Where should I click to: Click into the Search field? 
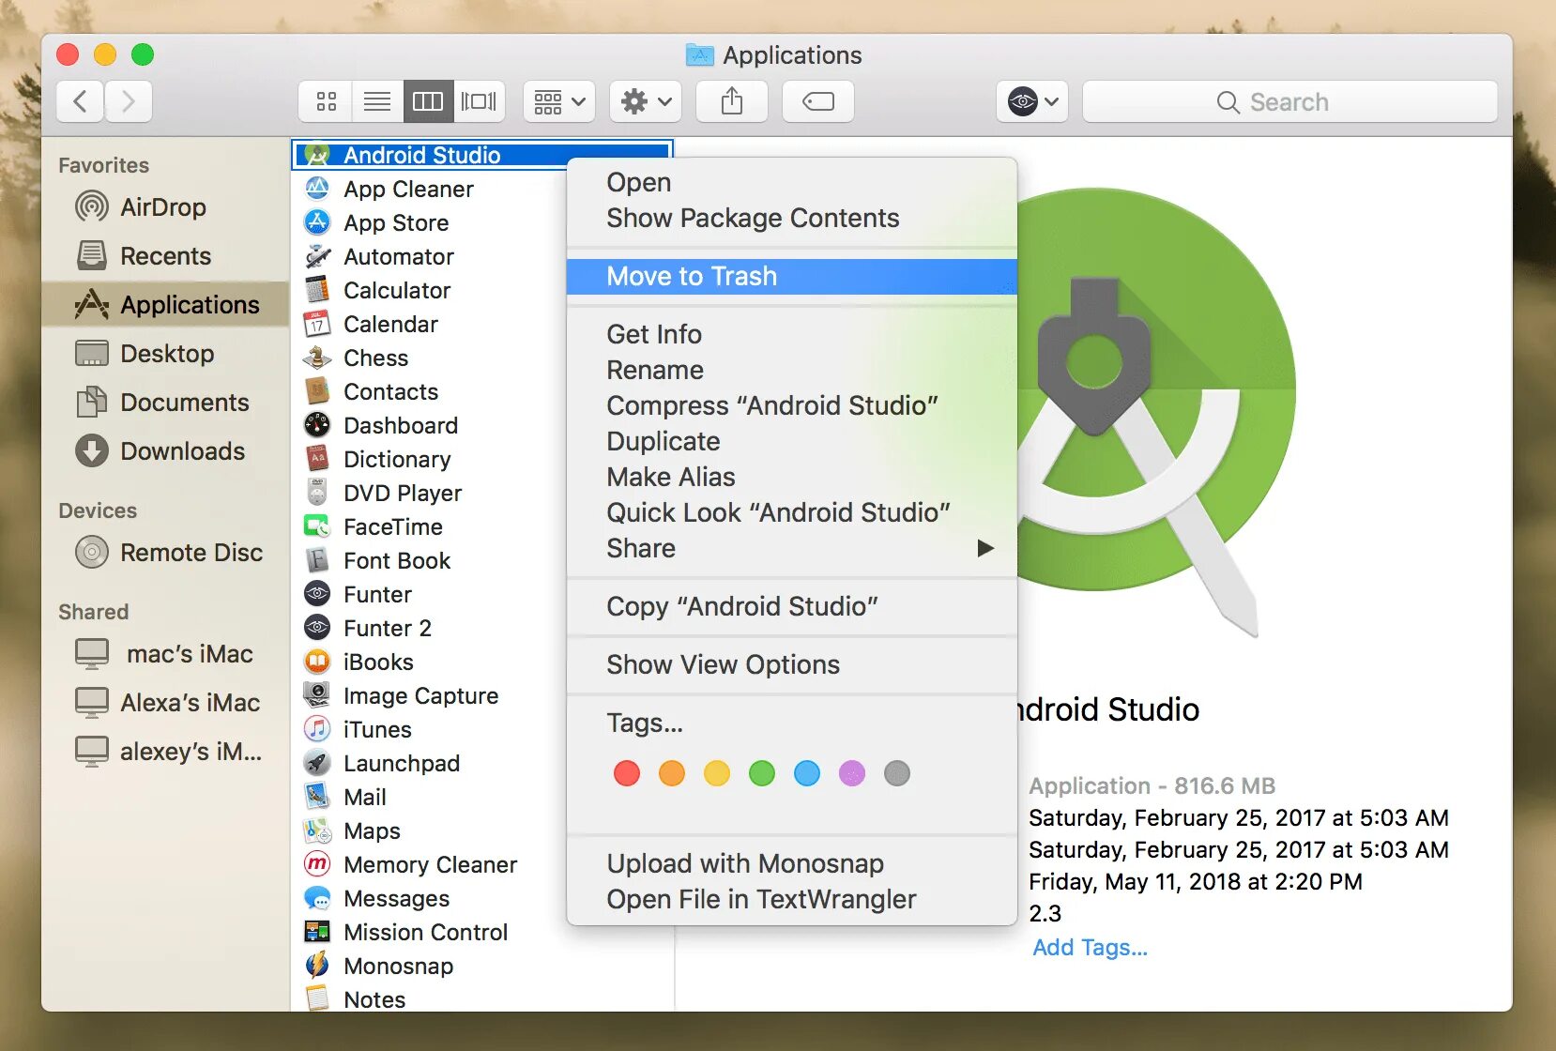[1289, 101]
